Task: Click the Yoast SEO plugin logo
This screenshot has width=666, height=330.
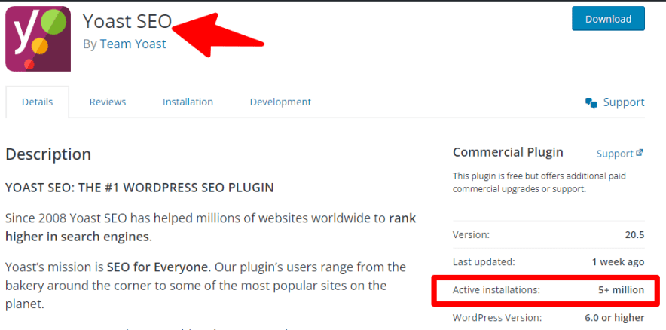Action: pyautogui.click(x=38, y=38)
